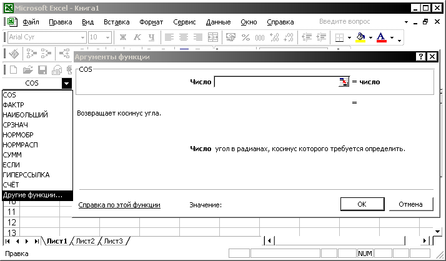Decrease decimal places

click(x=289, y=37)
